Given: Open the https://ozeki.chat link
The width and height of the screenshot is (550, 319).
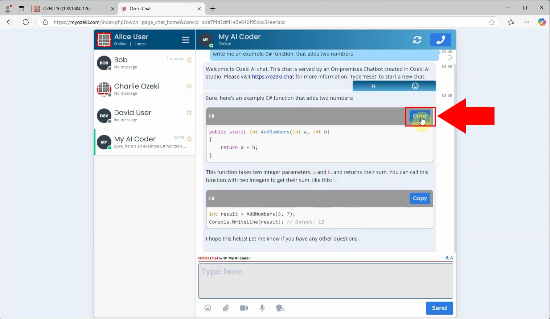Looking at the screenshot, I should [273, 77].
